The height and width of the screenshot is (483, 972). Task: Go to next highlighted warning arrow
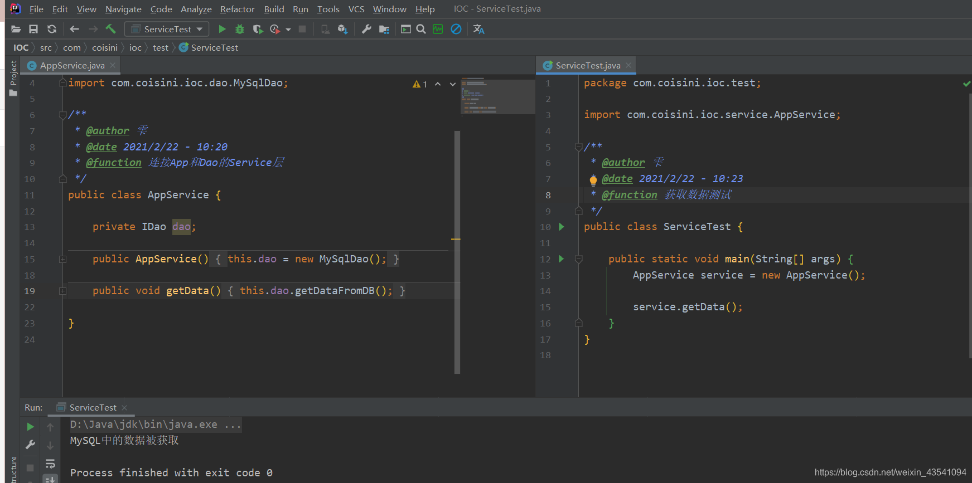(x=453, y=84)
